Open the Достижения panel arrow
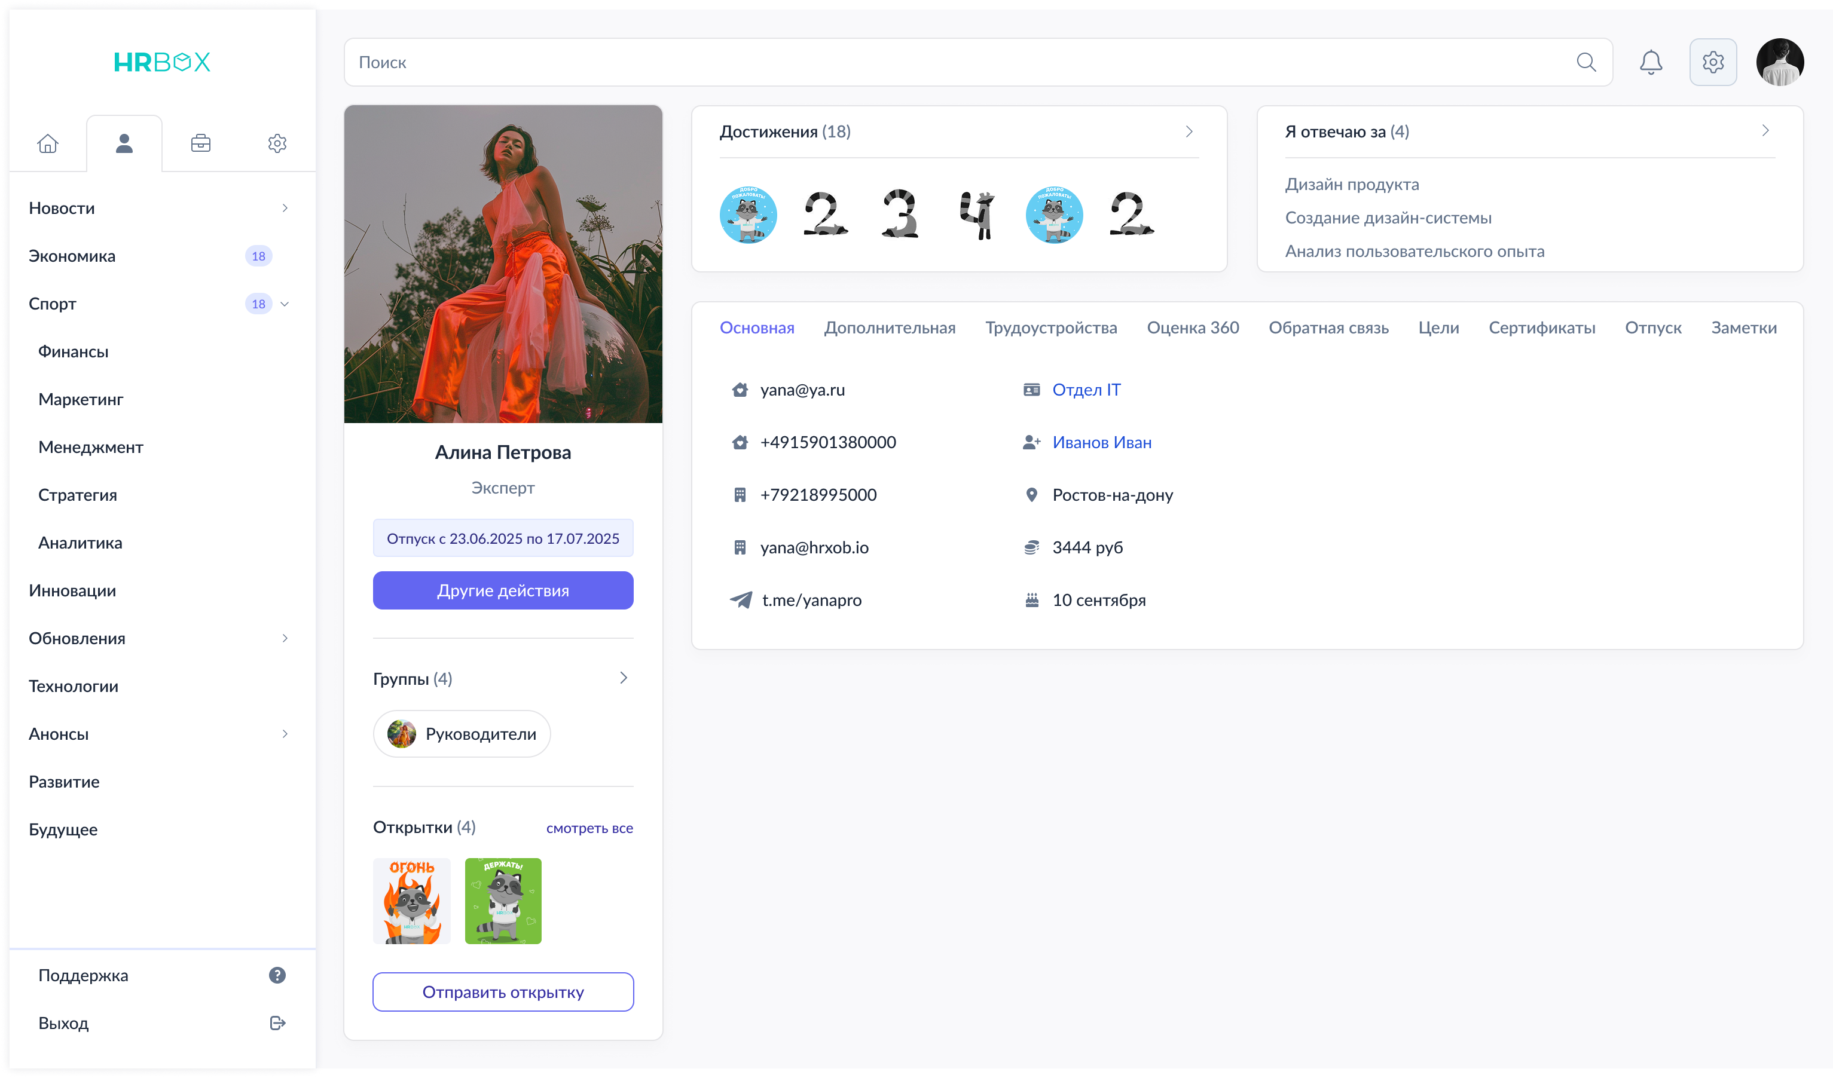 [x=1190, y=131]
